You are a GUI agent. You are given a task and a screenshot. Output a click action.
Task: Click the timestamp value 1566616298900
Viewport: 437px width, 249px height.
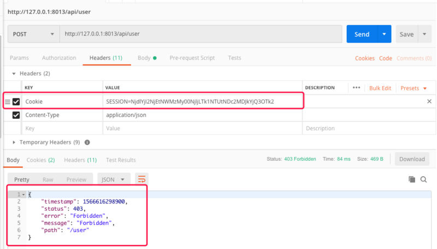tap(104, 202)
